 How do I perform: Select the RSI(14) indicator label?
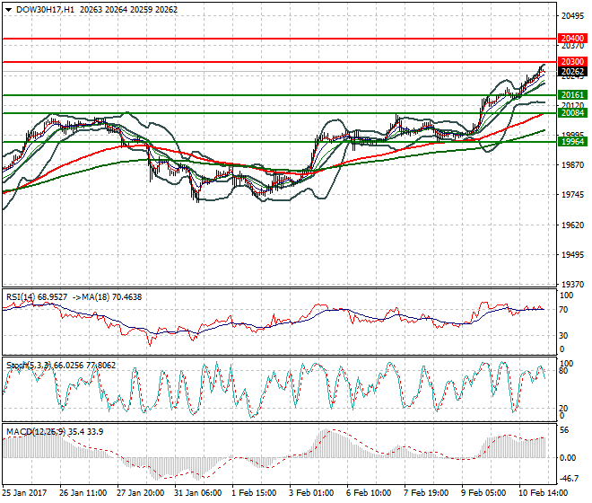[21, 297]
